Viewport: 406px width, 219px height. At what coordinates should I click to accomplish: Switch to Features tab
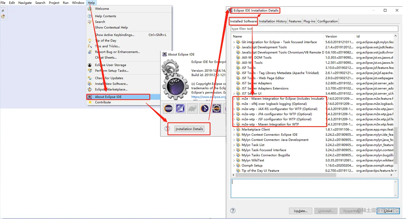pyautogui.click(x=295, y=21)
